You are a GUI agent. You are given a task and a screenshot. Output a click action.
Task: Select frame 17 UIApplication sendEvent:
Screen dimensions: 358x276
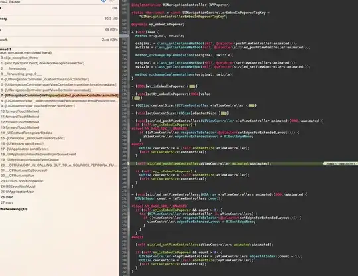25,149
